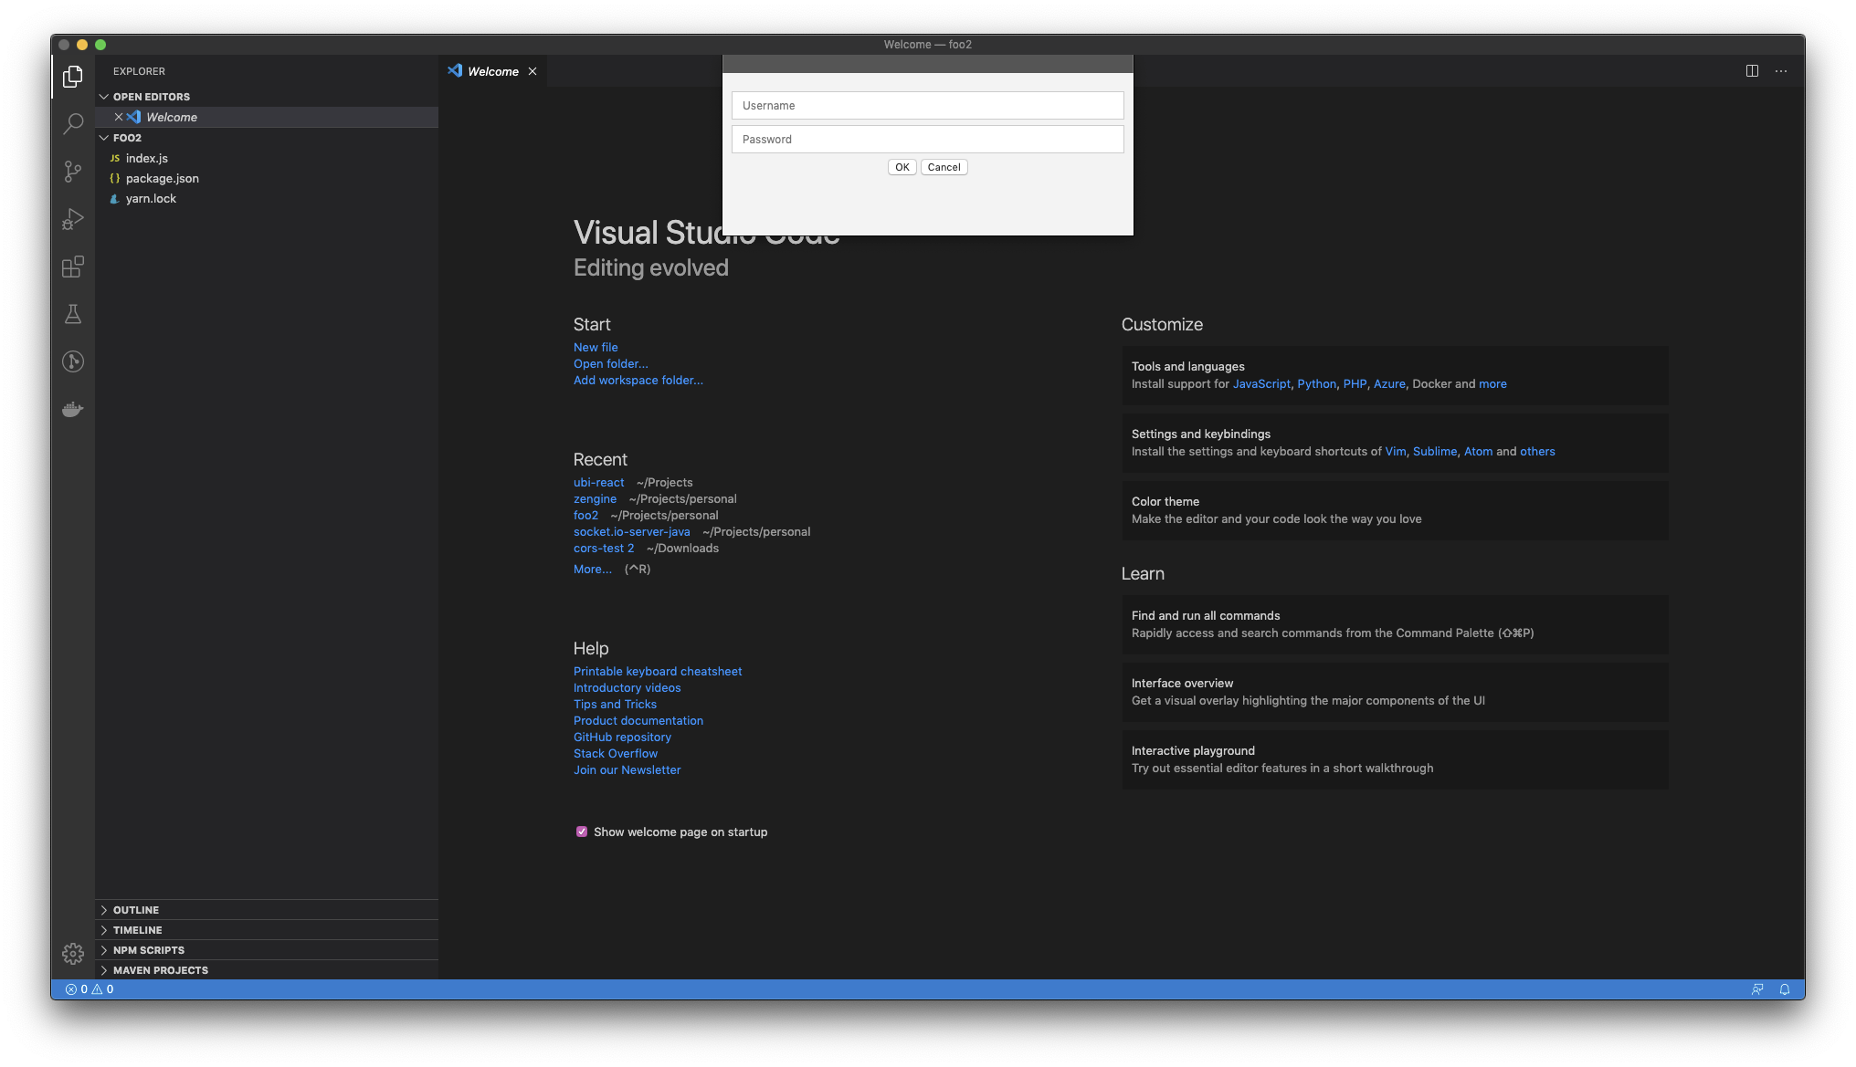The height and width of the screenshot is (1067, 1856).
Task: Open the Settings gear icon
Action: tap(73, 953)
